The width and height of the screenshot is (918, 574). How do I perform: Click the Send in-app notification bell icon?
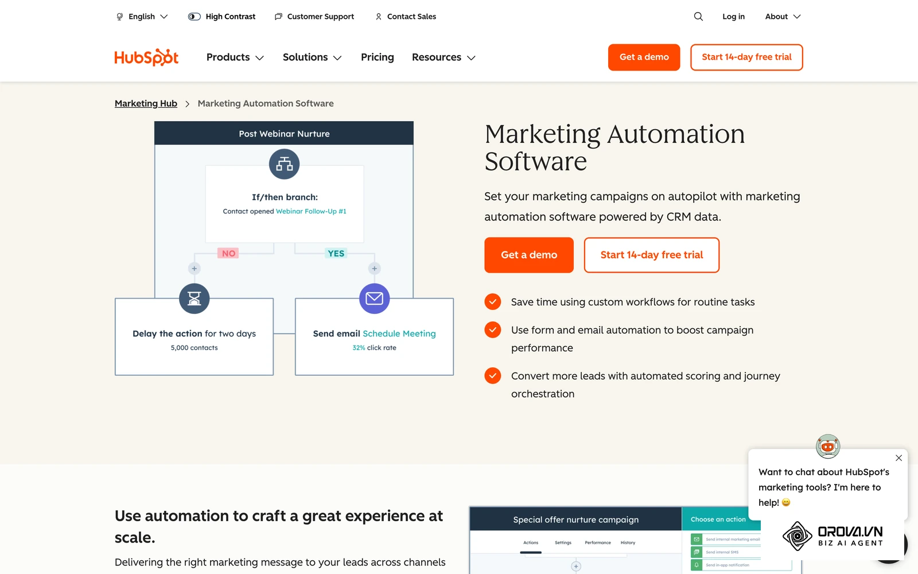coord(697,565)
